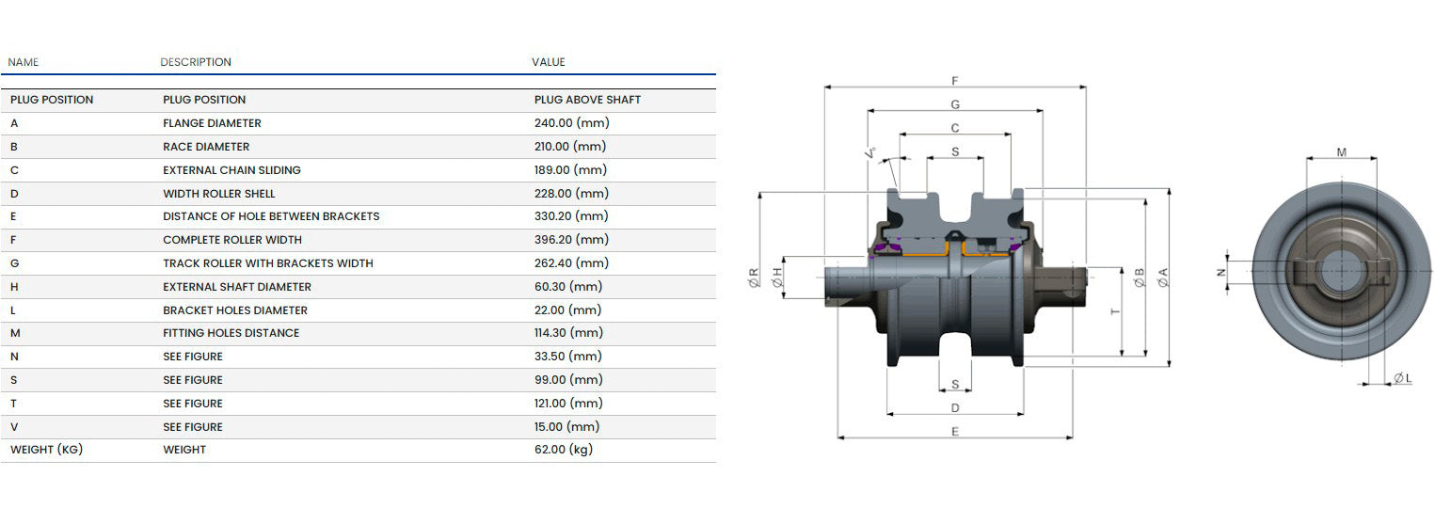
Task: Click the F dimension label in drawing
Action: pos(955,82)
